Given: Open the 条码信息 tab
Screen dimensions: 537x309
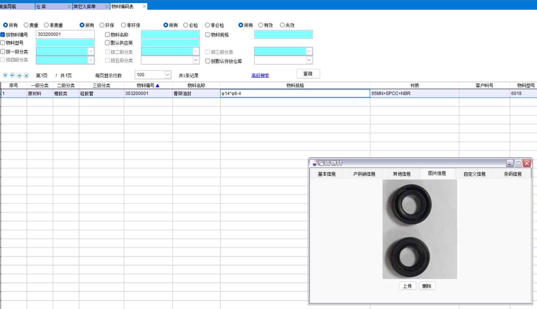Looking at the screenshot, I should click(x=513, y=174).
